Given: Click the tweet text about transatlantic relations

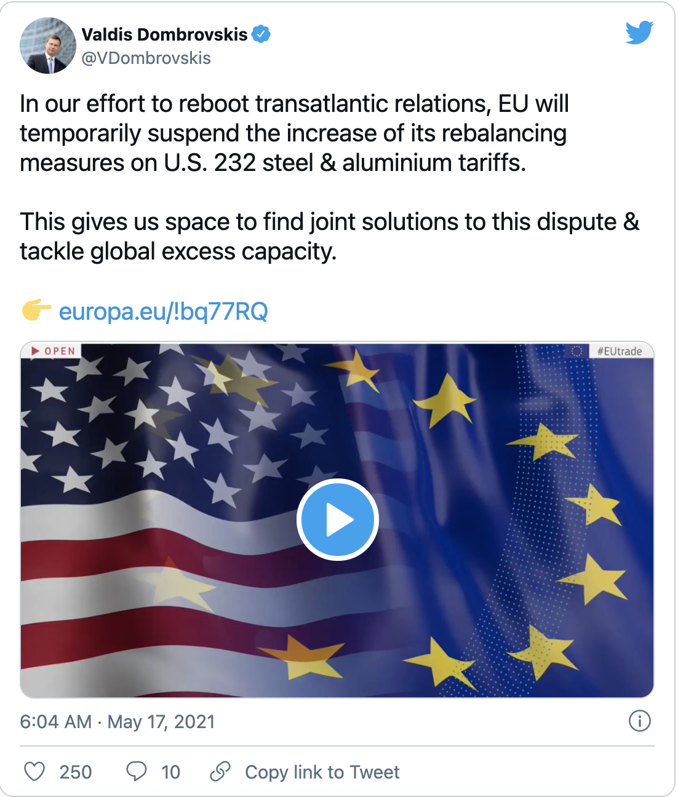Looking at the screenshot, I should click(x=294, y=133).
